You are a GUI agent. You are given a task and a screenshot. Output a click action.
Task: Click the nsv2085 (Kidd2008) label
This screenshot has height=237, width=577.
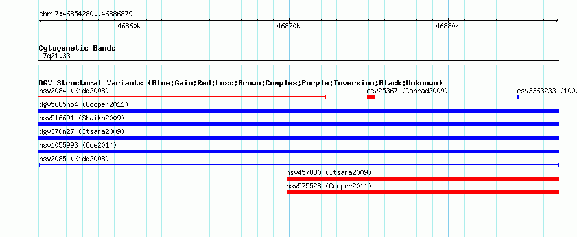tap(74, 159)
